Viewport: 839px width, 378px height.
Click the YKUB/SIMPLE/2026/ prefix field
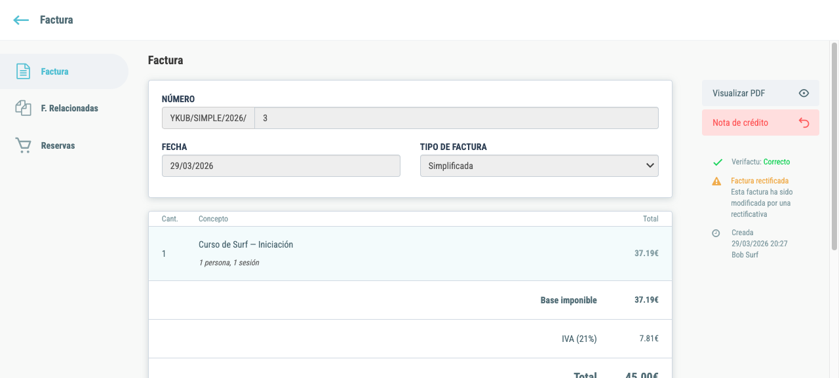[x=208, y=118]
